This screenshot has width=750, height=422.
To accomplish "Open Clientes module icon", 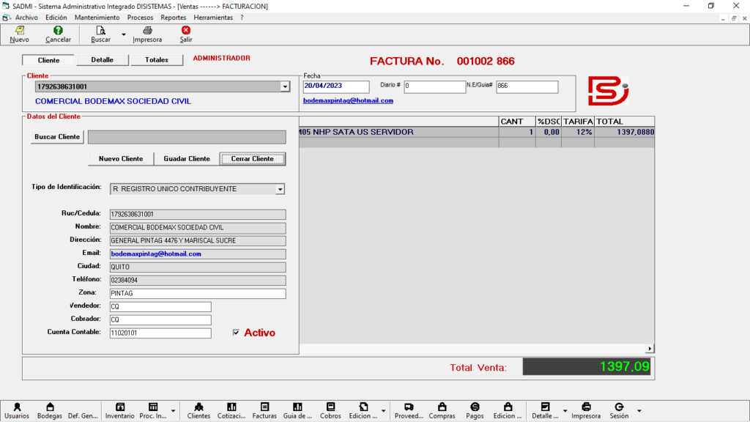I will (198, 407).
